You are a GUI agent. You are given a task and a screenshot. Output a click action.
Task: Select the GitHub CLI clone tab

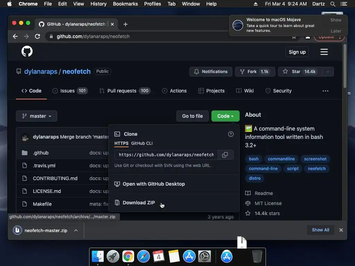[142, 143]
